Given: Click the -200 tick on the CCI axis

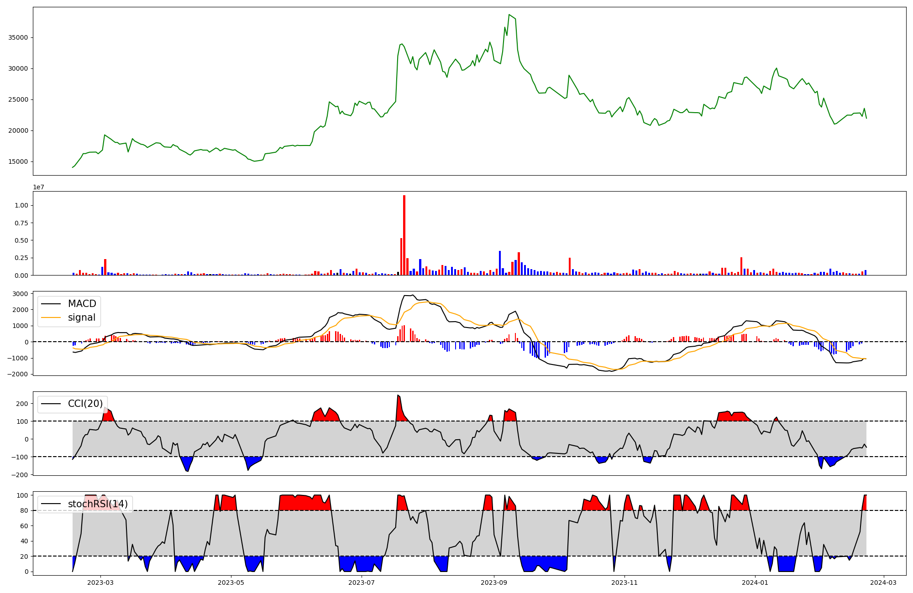Looking at the screenshot, I should [x=20, y=475].
